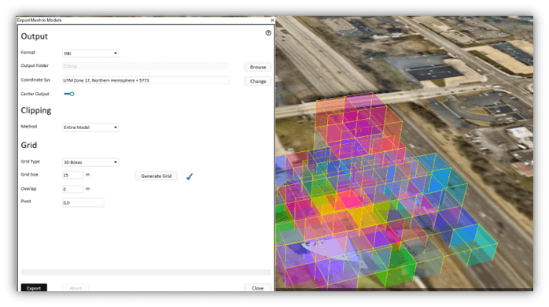Focus the Grid Size input field
Image resolution: width=549 pixels, height=307 pixels.
pos(73,175)
